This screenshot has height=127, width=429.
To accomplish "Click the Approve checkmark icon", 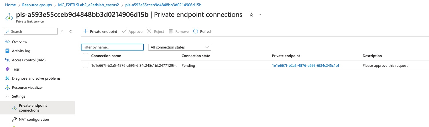I will 124,31.
